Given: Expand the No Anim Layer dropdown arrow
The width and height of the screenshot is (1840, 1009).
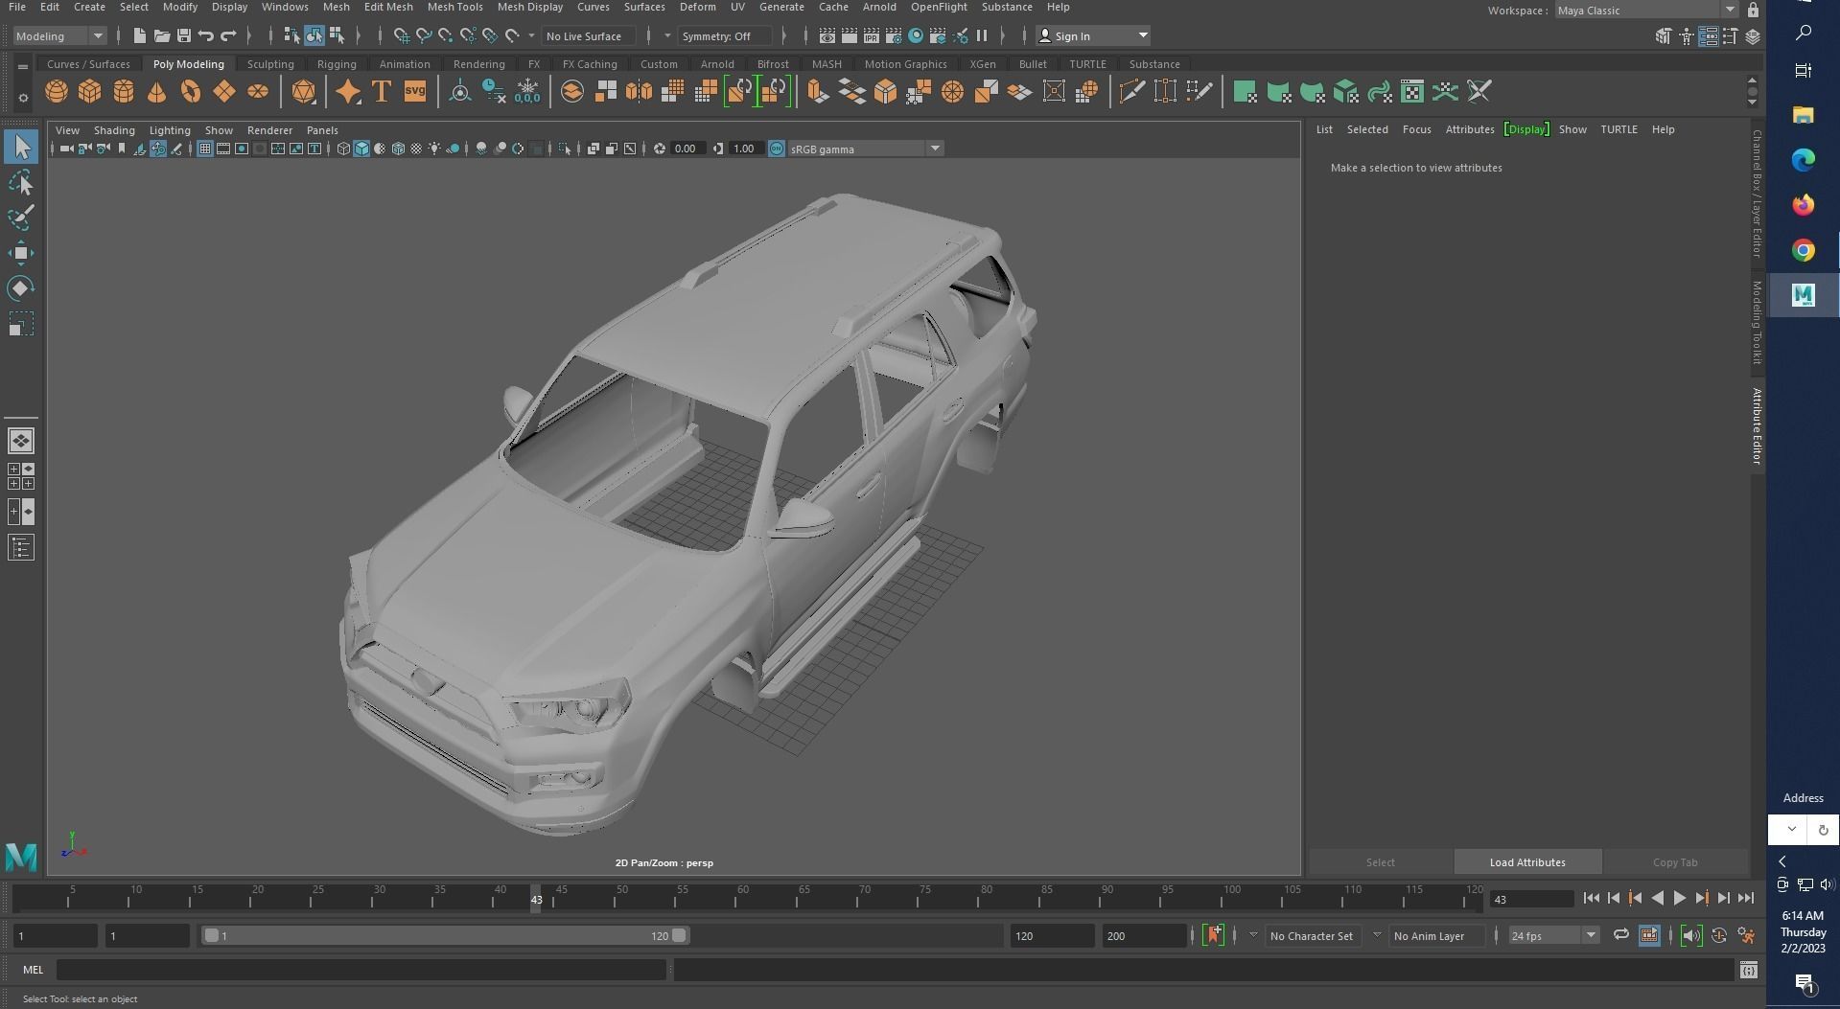Looking at the screenshot, I should 1377,935.
